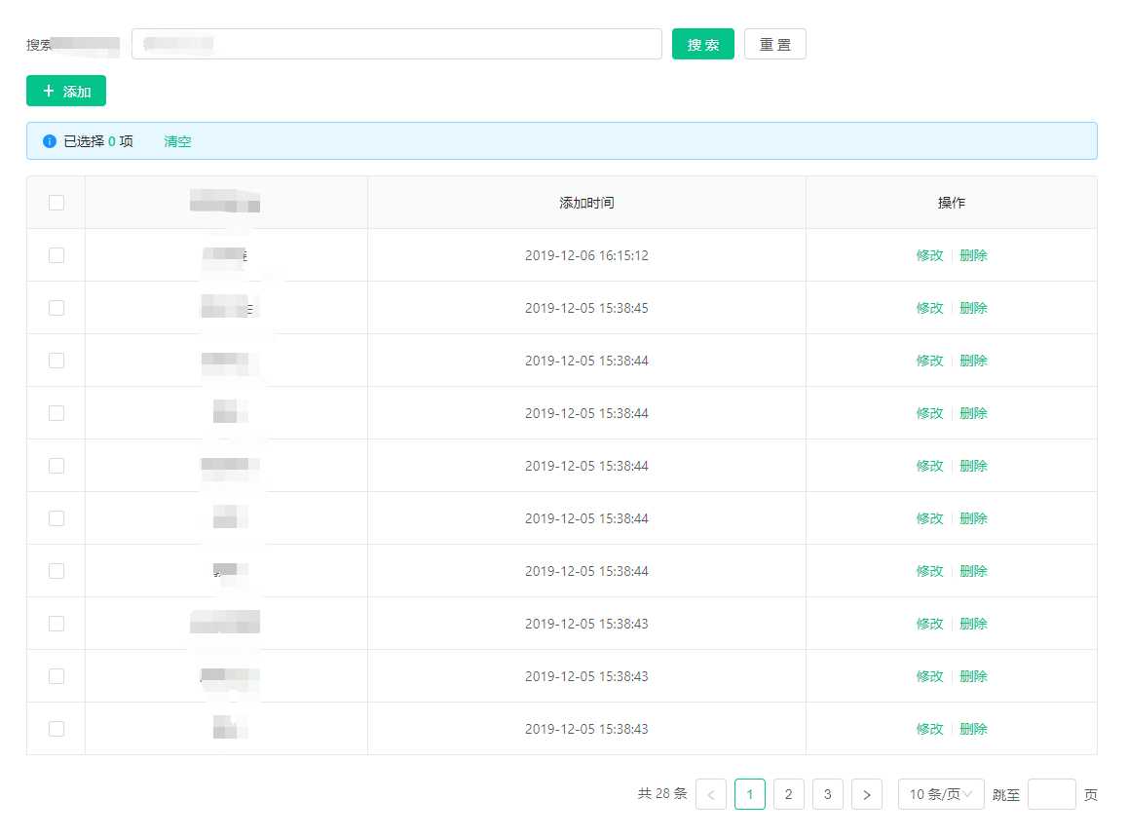Go to previous page using left arrow

pyautogui.click(x=711, y=794)
